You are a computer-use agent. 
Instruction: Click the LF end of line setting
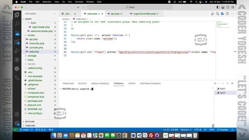point(205,129)
